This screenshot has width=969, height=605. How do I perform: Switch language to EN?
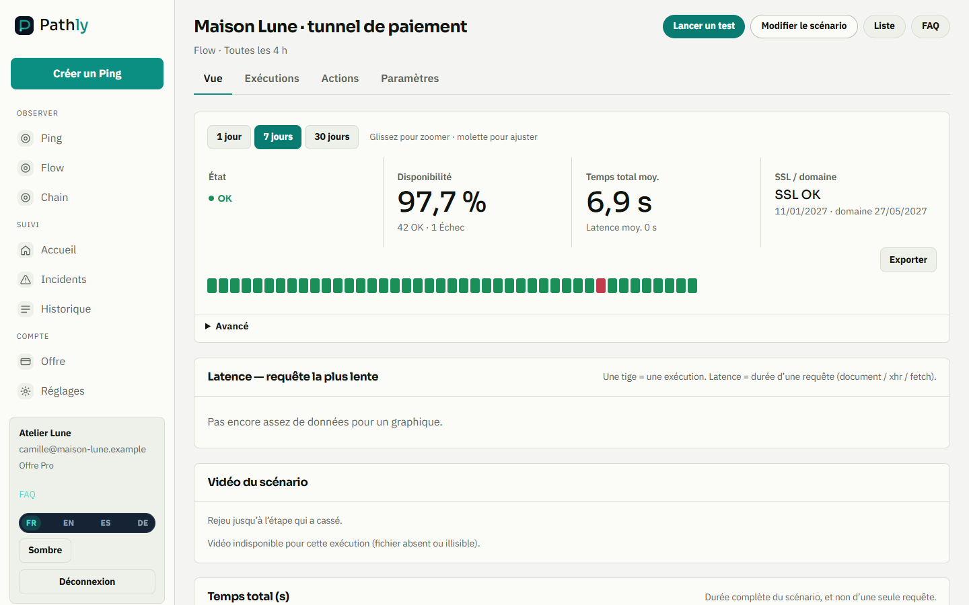(69, 523)
